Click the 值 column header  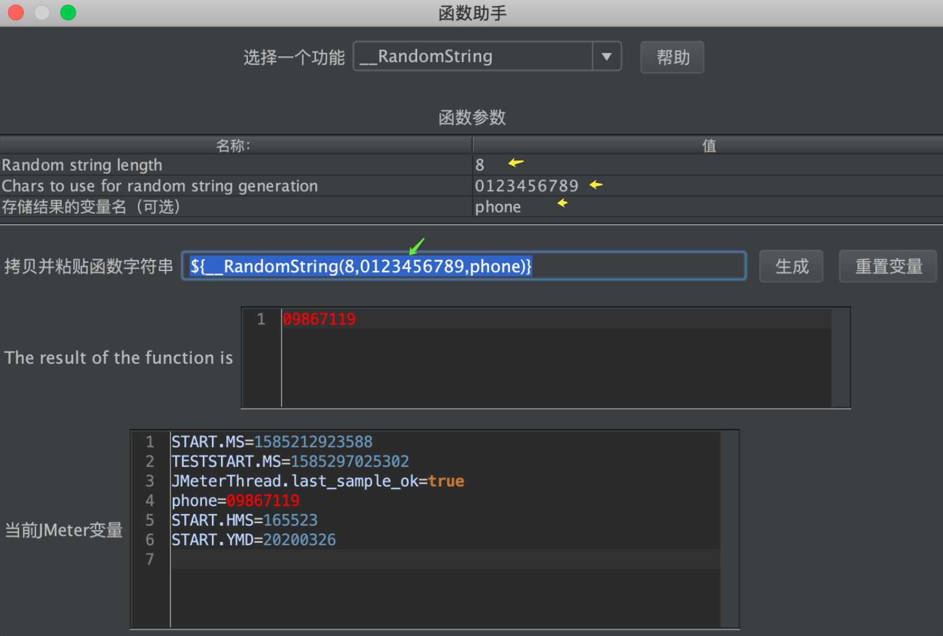coord(708,145)
